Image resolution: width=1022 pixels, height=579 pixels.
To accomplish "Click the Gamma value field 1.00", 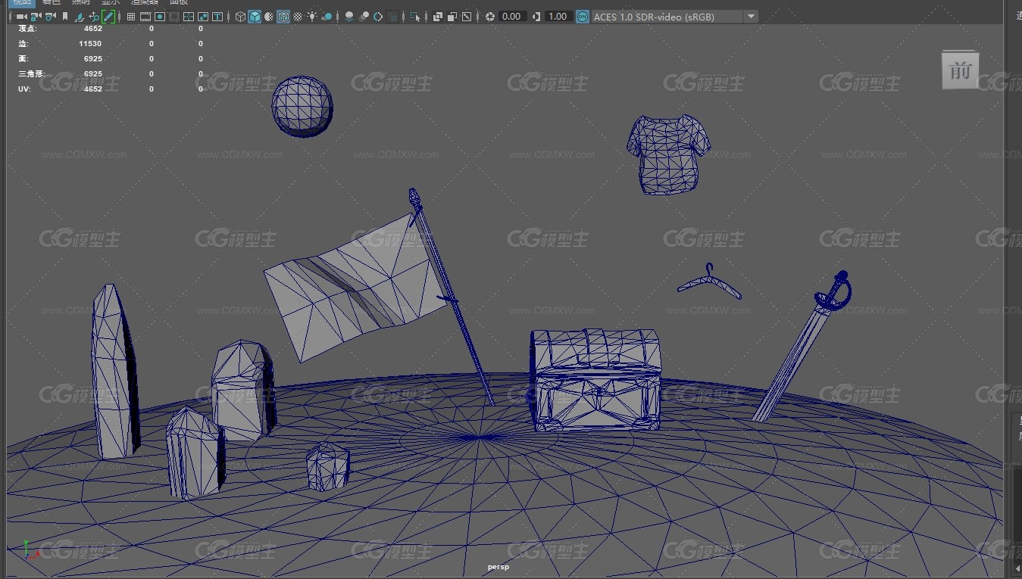I will (558, 16).
